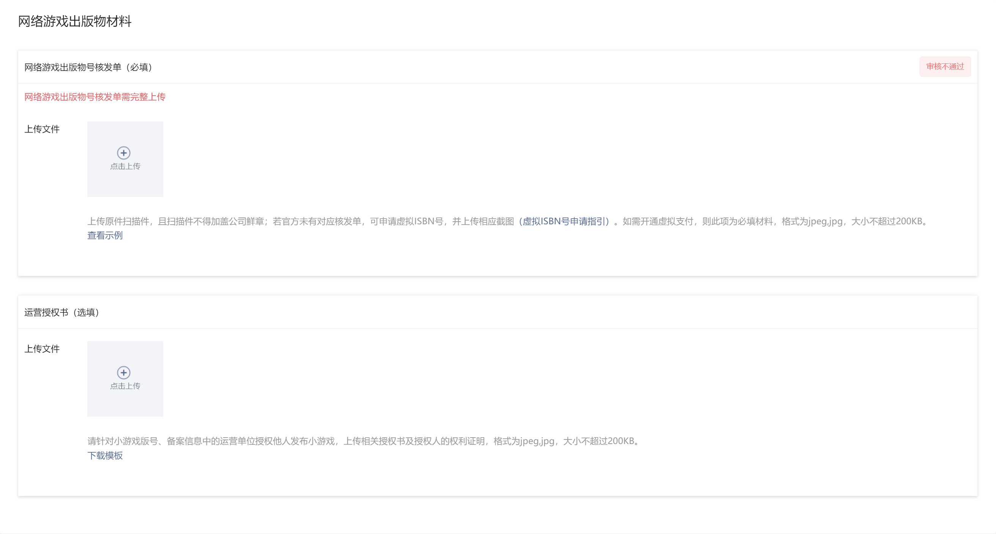
Task: Click 上传文件 label in 核发单 section
Action: pos(42,129)
